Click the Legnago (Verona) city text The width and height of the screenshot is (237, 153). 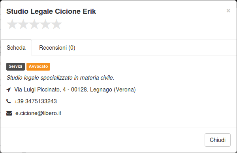click(113, 90)
